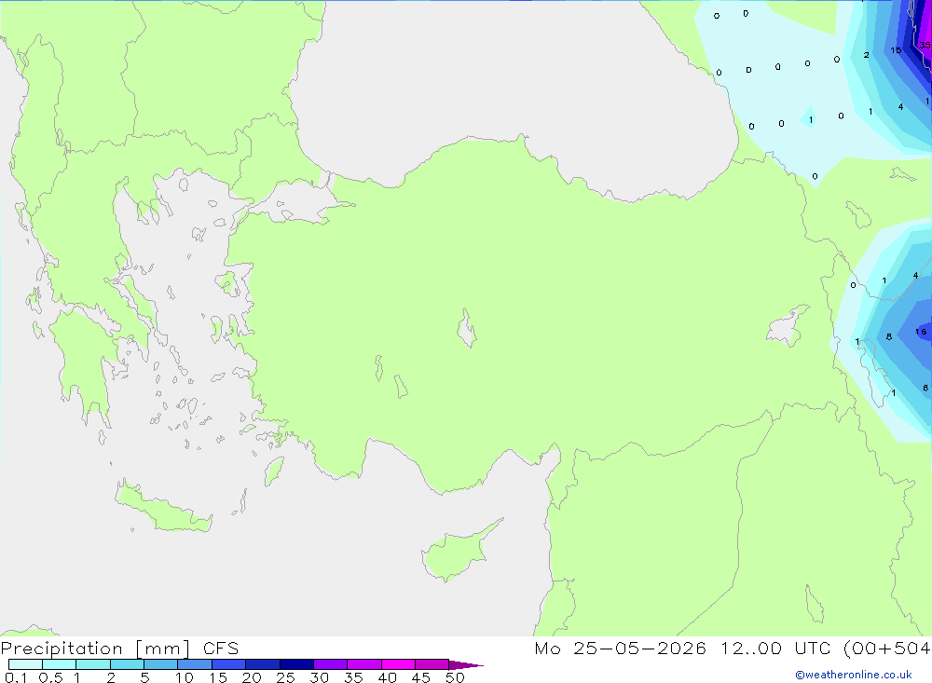Select the 0.1–0.5 mm legend color swatch
The width and height of the screenshot is (932, 683).
pyautogui.click(x=25, y=664)
